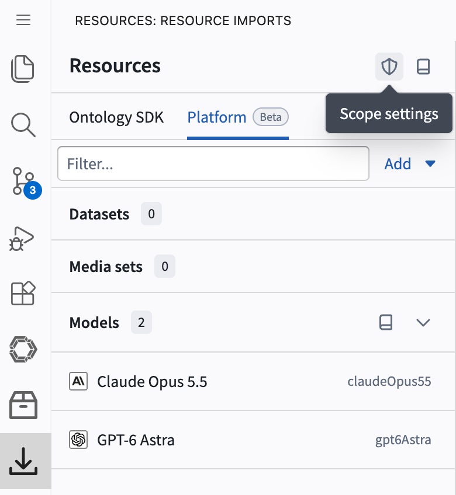The height and width of the screenshot is (495, 456).
Task: Click the RESOURCES: RESOURCE IMPORTS title
Action: [x=183, y=20]
